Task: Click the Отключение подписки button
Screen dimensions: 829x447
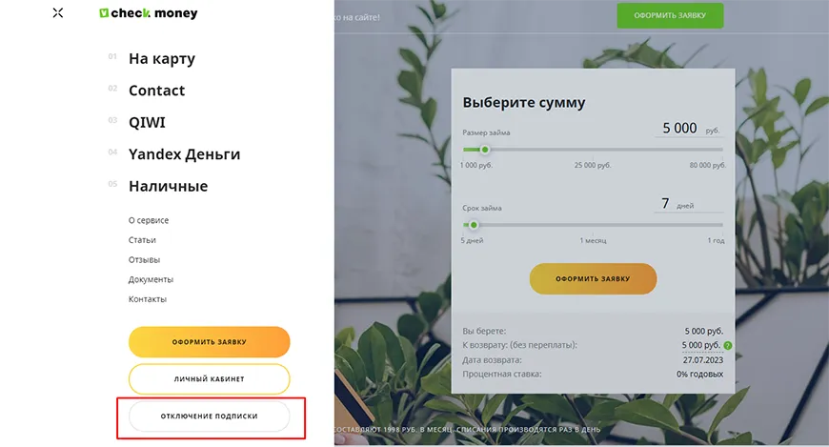Action: coord(209,417)
